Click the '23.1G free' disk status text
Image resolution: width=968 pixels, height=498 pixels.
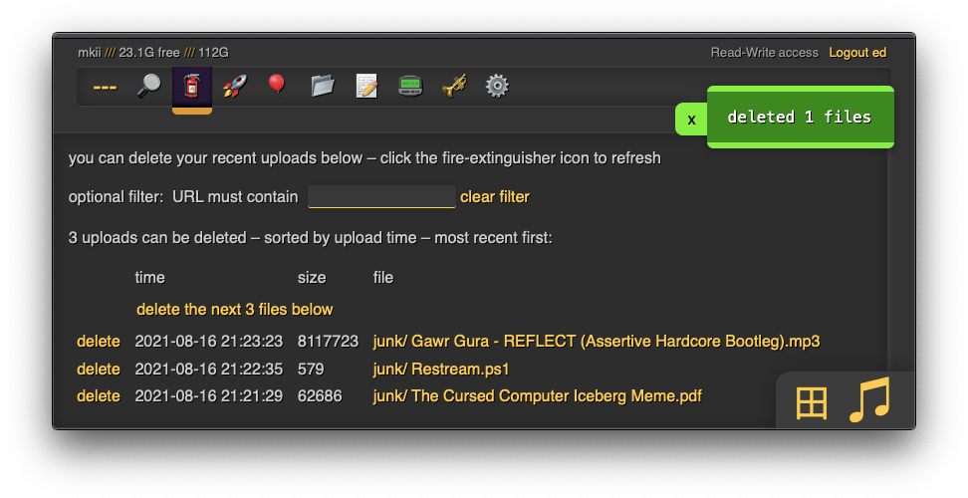(x=149, y=53)
